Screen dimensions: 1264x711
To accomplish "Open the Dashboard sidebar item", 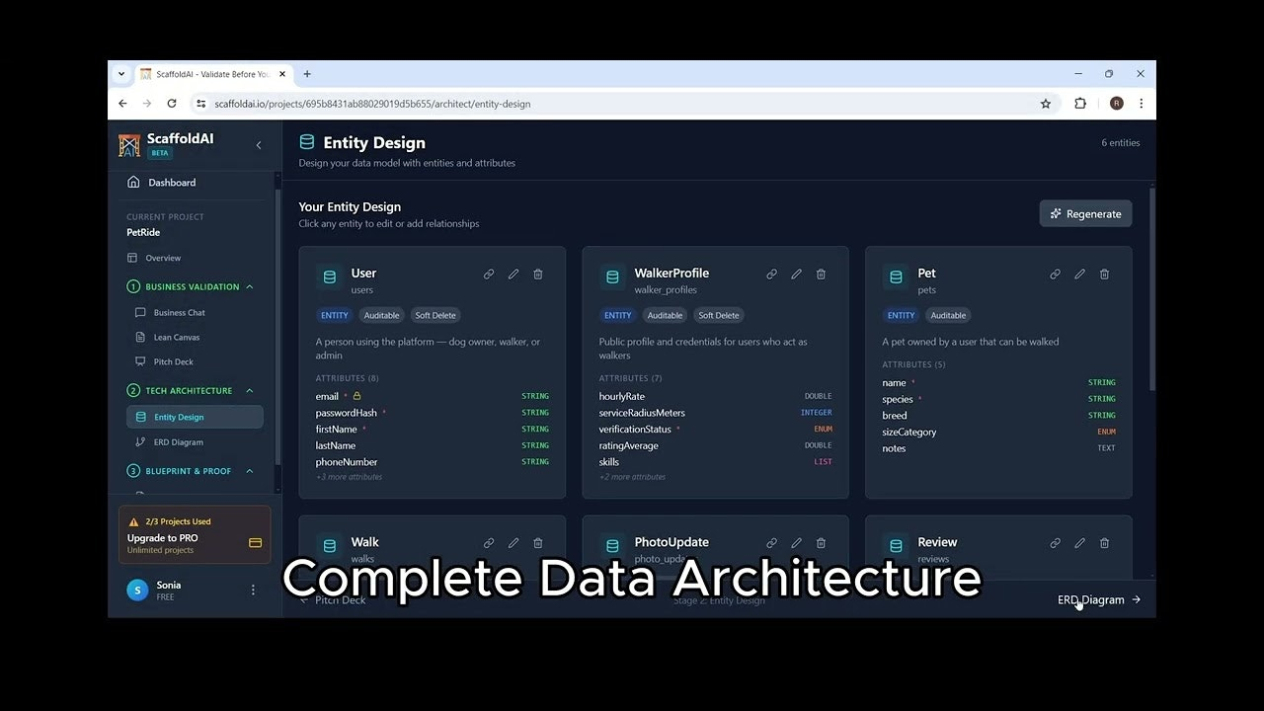I will click(172, 183).
